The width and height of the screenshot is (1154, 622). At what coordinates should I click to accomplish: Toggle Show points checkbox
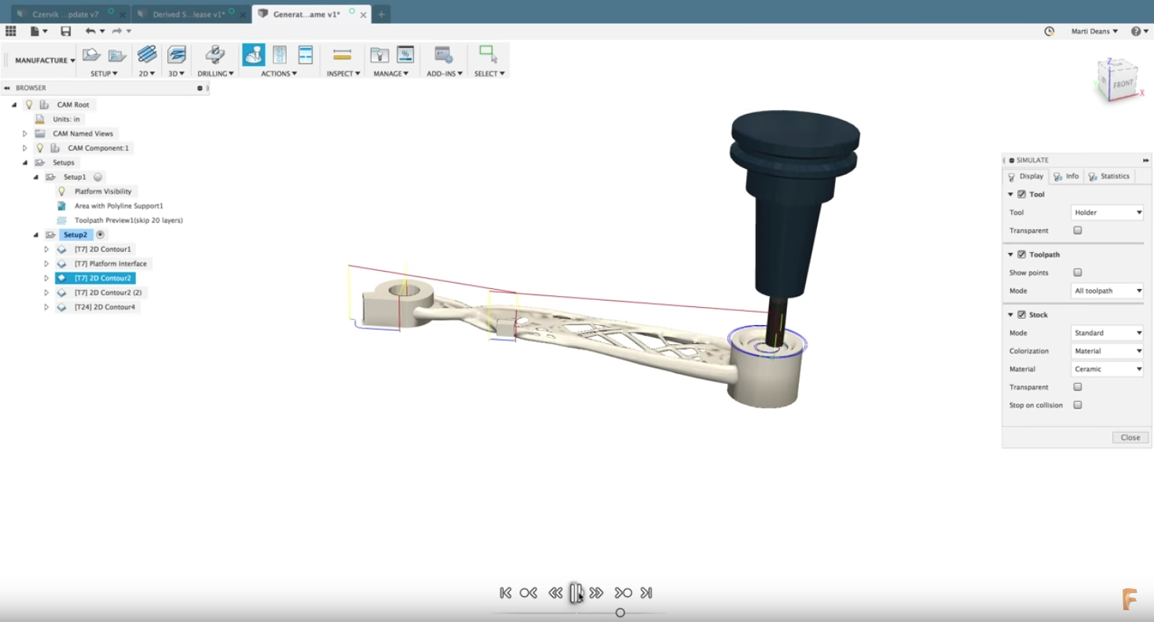pos(1078,273)
